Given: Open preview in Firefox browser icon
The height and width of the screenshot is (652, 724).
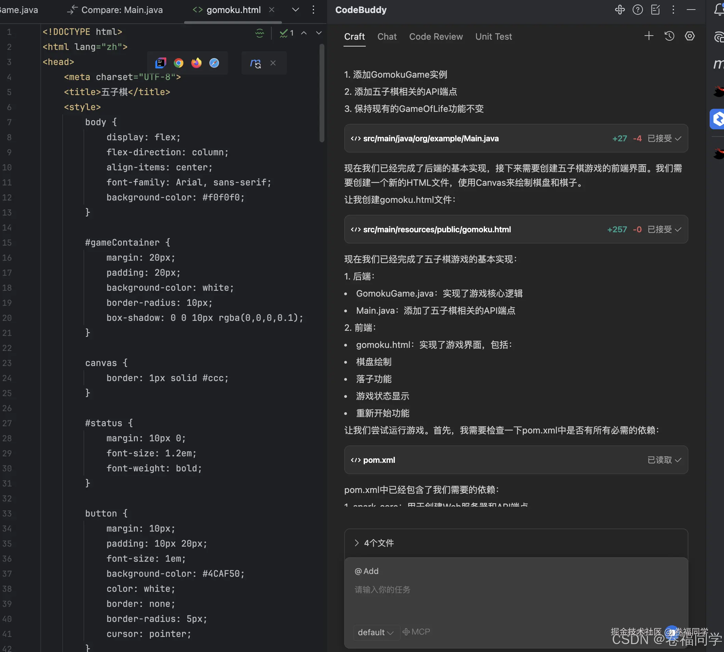Looking at the screenshot, I should [x=196, y=63].
